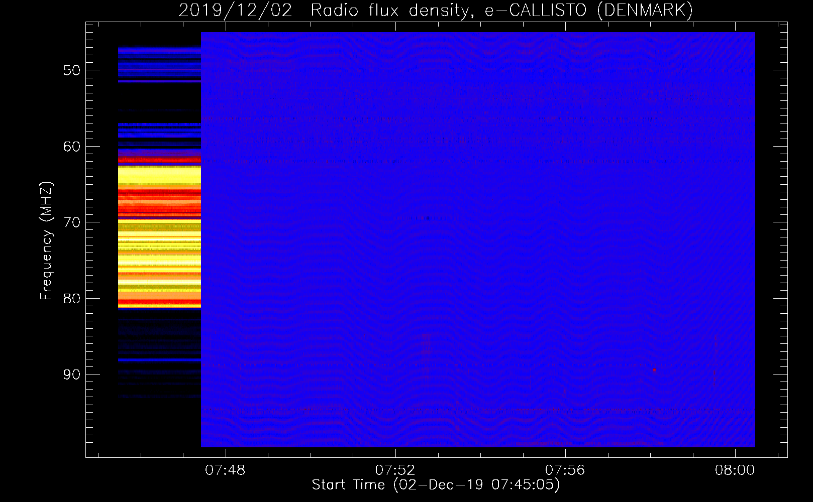Click the y-axis label "Frequency (MHZ)"
The image size is (813, 502).
coord(46,241)
